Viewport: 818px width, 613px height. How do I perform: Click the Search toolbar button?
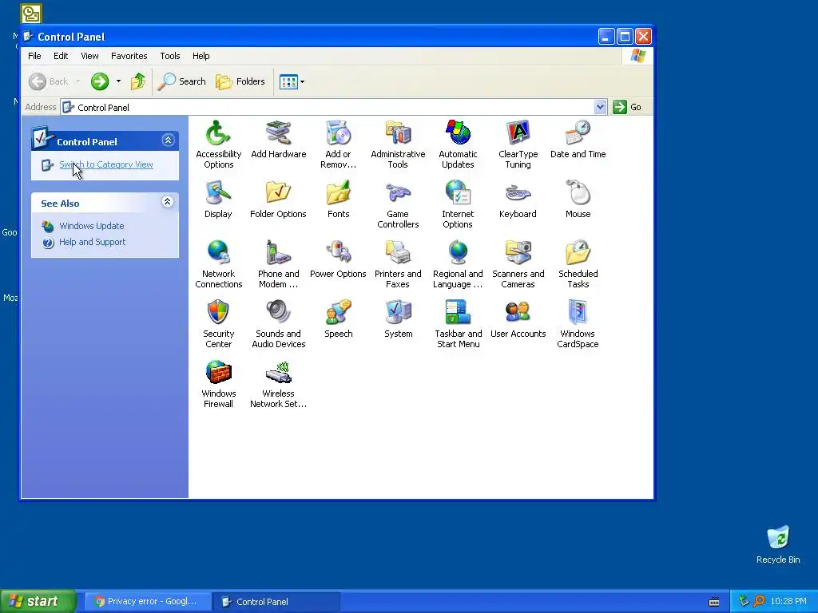(181, 81)
